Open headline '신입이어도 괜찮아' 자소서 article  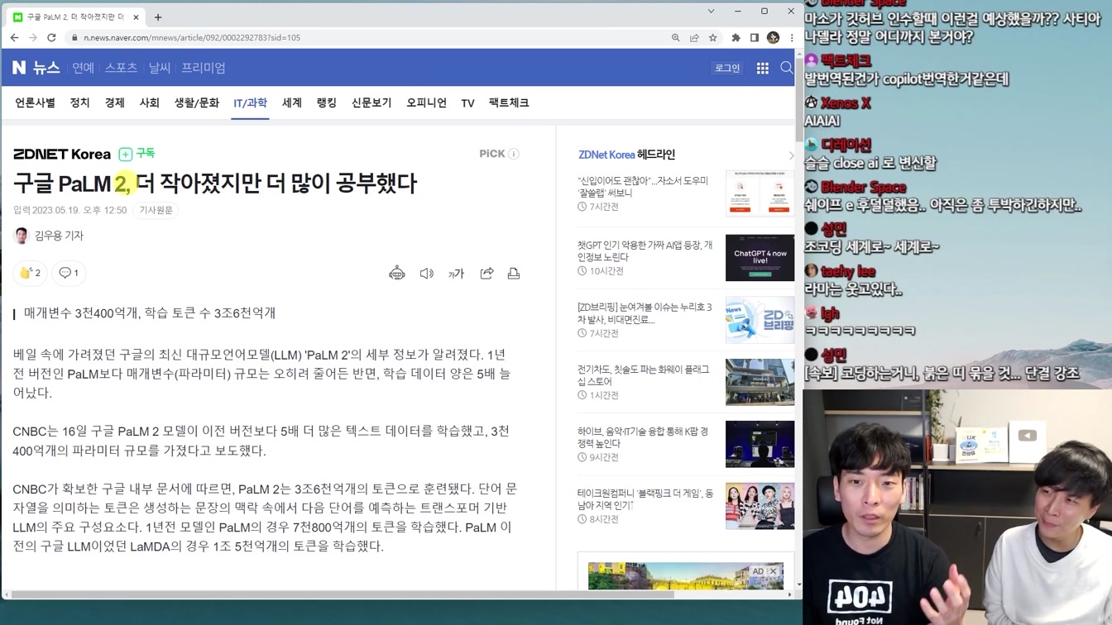pyautogui.click(x=643, y=186)
